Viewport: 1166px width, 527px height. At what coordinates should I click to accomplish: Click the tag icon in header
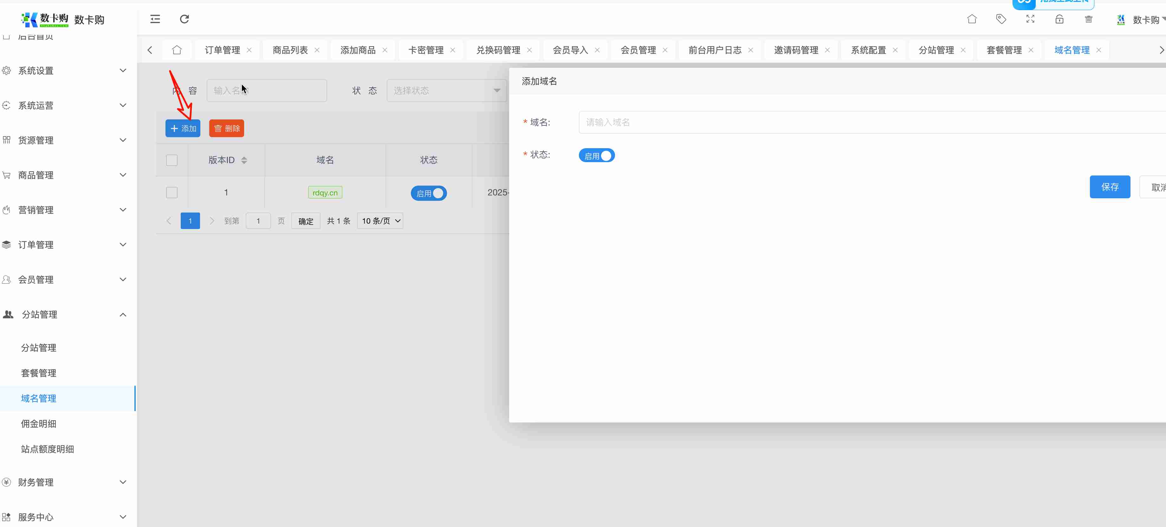pos(1001,19)
